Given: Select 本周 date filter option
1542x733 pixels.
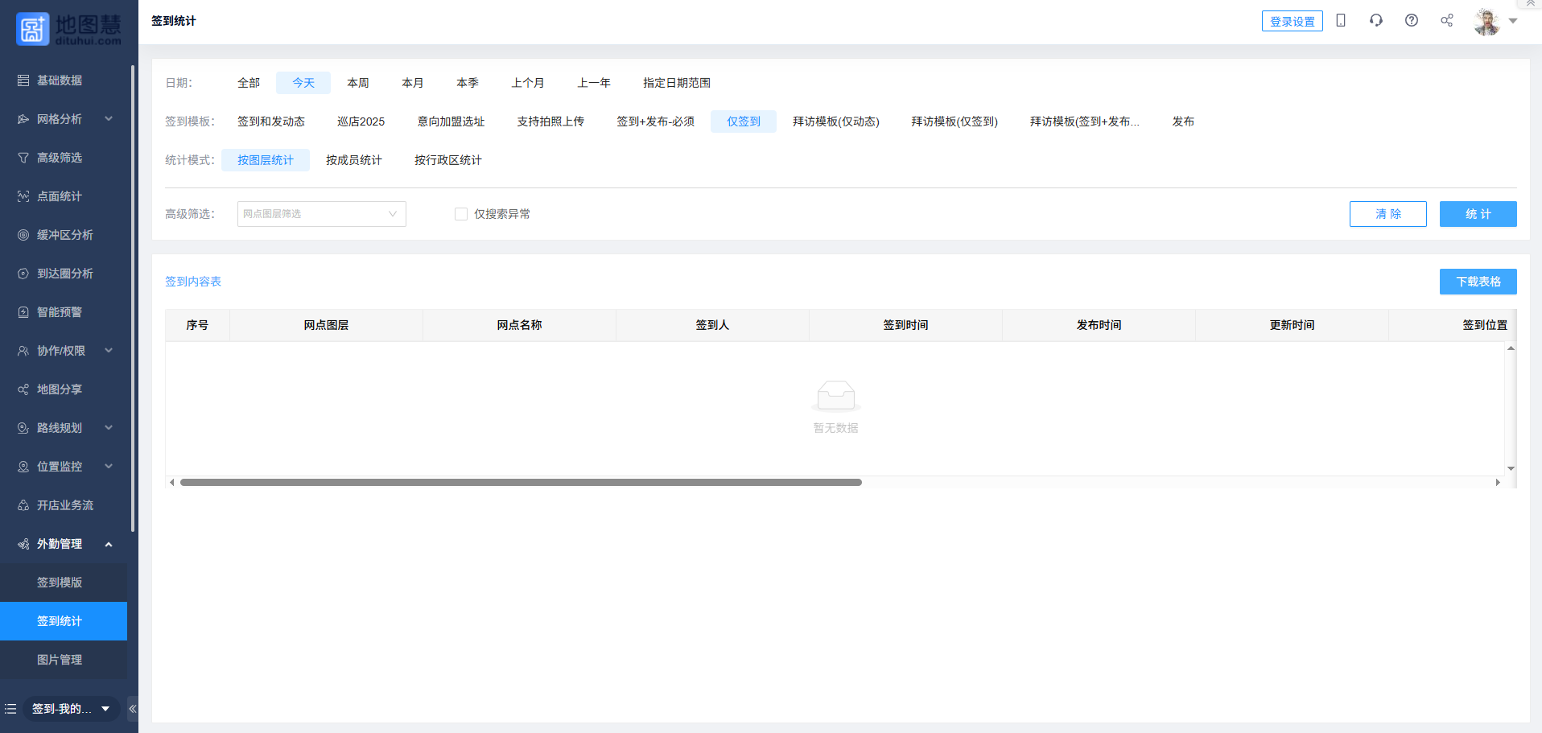Looking at the screenshot, I should [x=358, y=83].
